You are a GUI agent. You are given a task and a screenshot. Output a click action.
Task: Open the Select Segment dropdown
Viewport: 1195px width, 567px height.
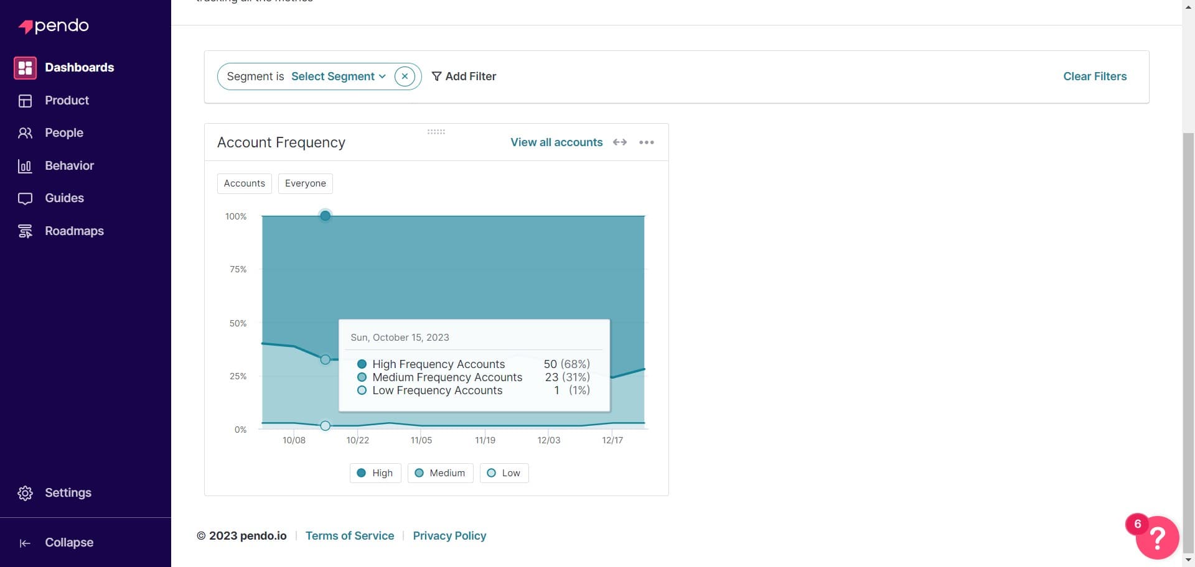click(x=338, y=76)
